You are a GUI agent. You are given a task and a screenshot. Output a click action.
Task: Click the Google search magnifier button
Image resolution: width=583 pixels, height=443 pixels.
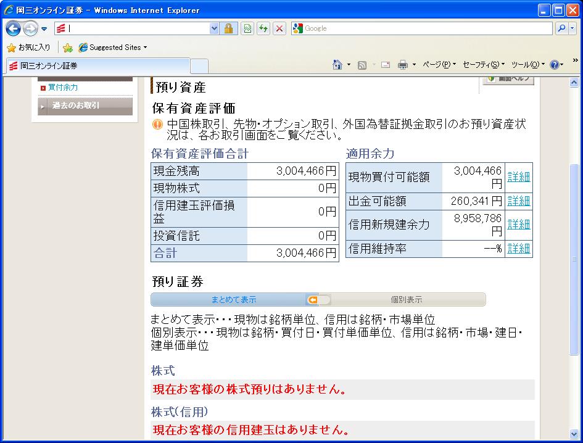click(x=561, y=28)
